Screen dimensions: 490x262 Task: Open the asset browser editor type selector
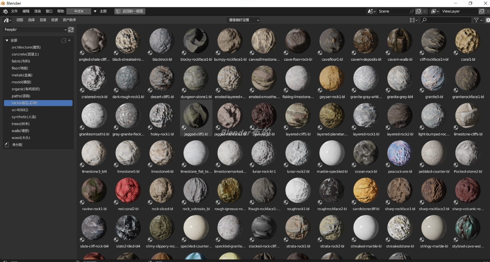[x=8, y=20]
